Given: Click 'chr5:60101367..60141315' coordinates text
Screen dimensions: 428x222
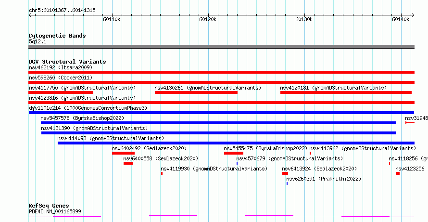Looking at the screenshot, I should click(62, 11).
